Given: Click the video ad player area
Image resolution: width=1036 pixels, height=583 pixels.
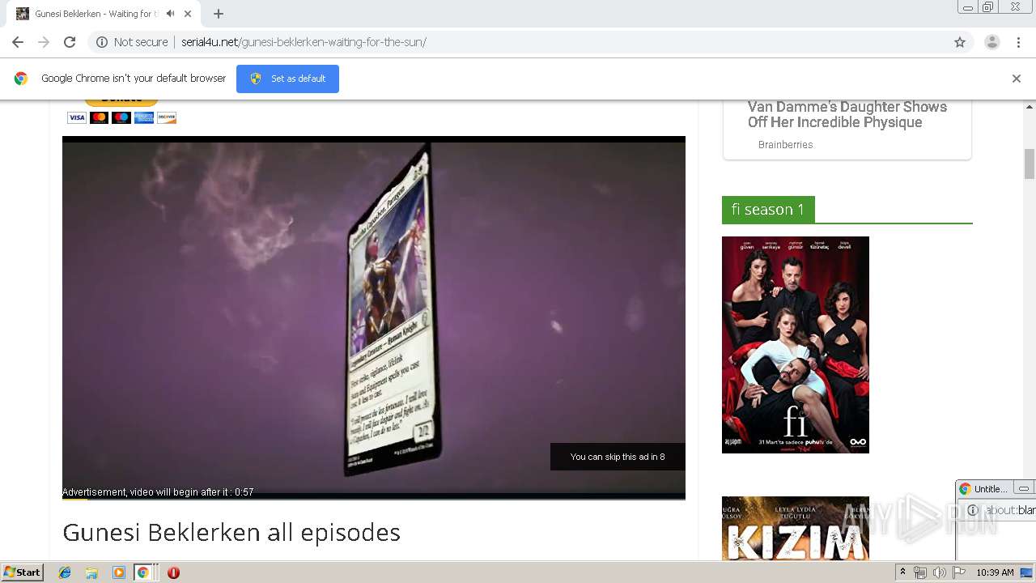Looking at the screenshot, I should (x=374, y=317).
